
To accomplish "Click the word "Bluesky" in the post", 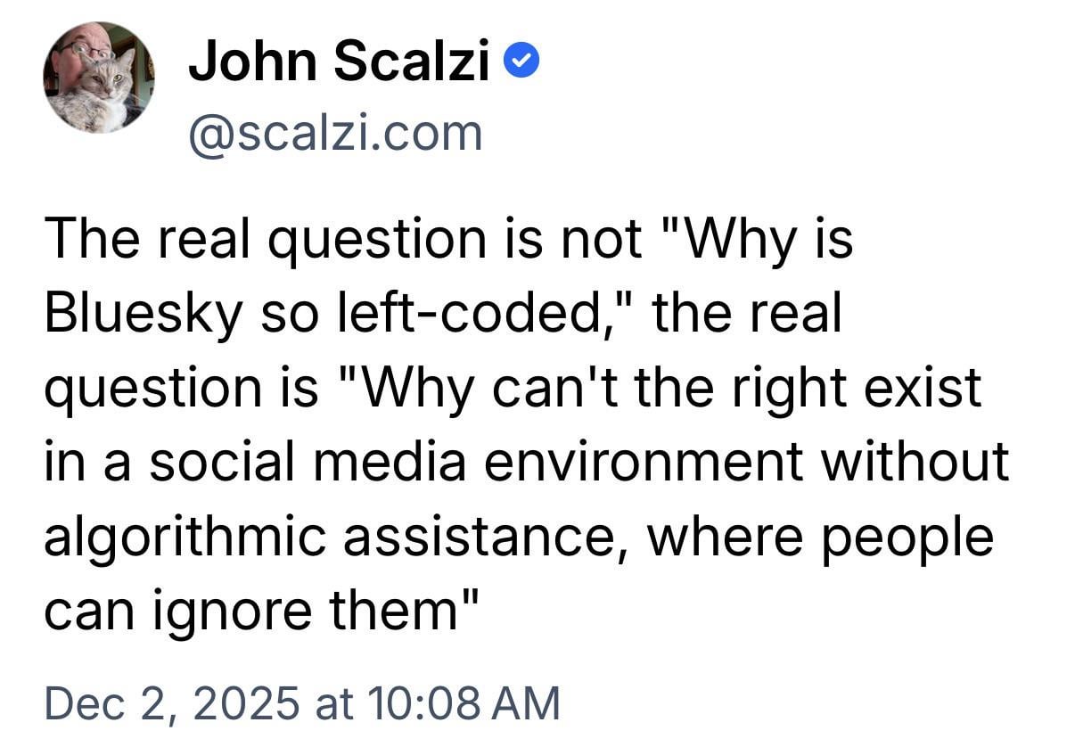I will click(141, 315).
